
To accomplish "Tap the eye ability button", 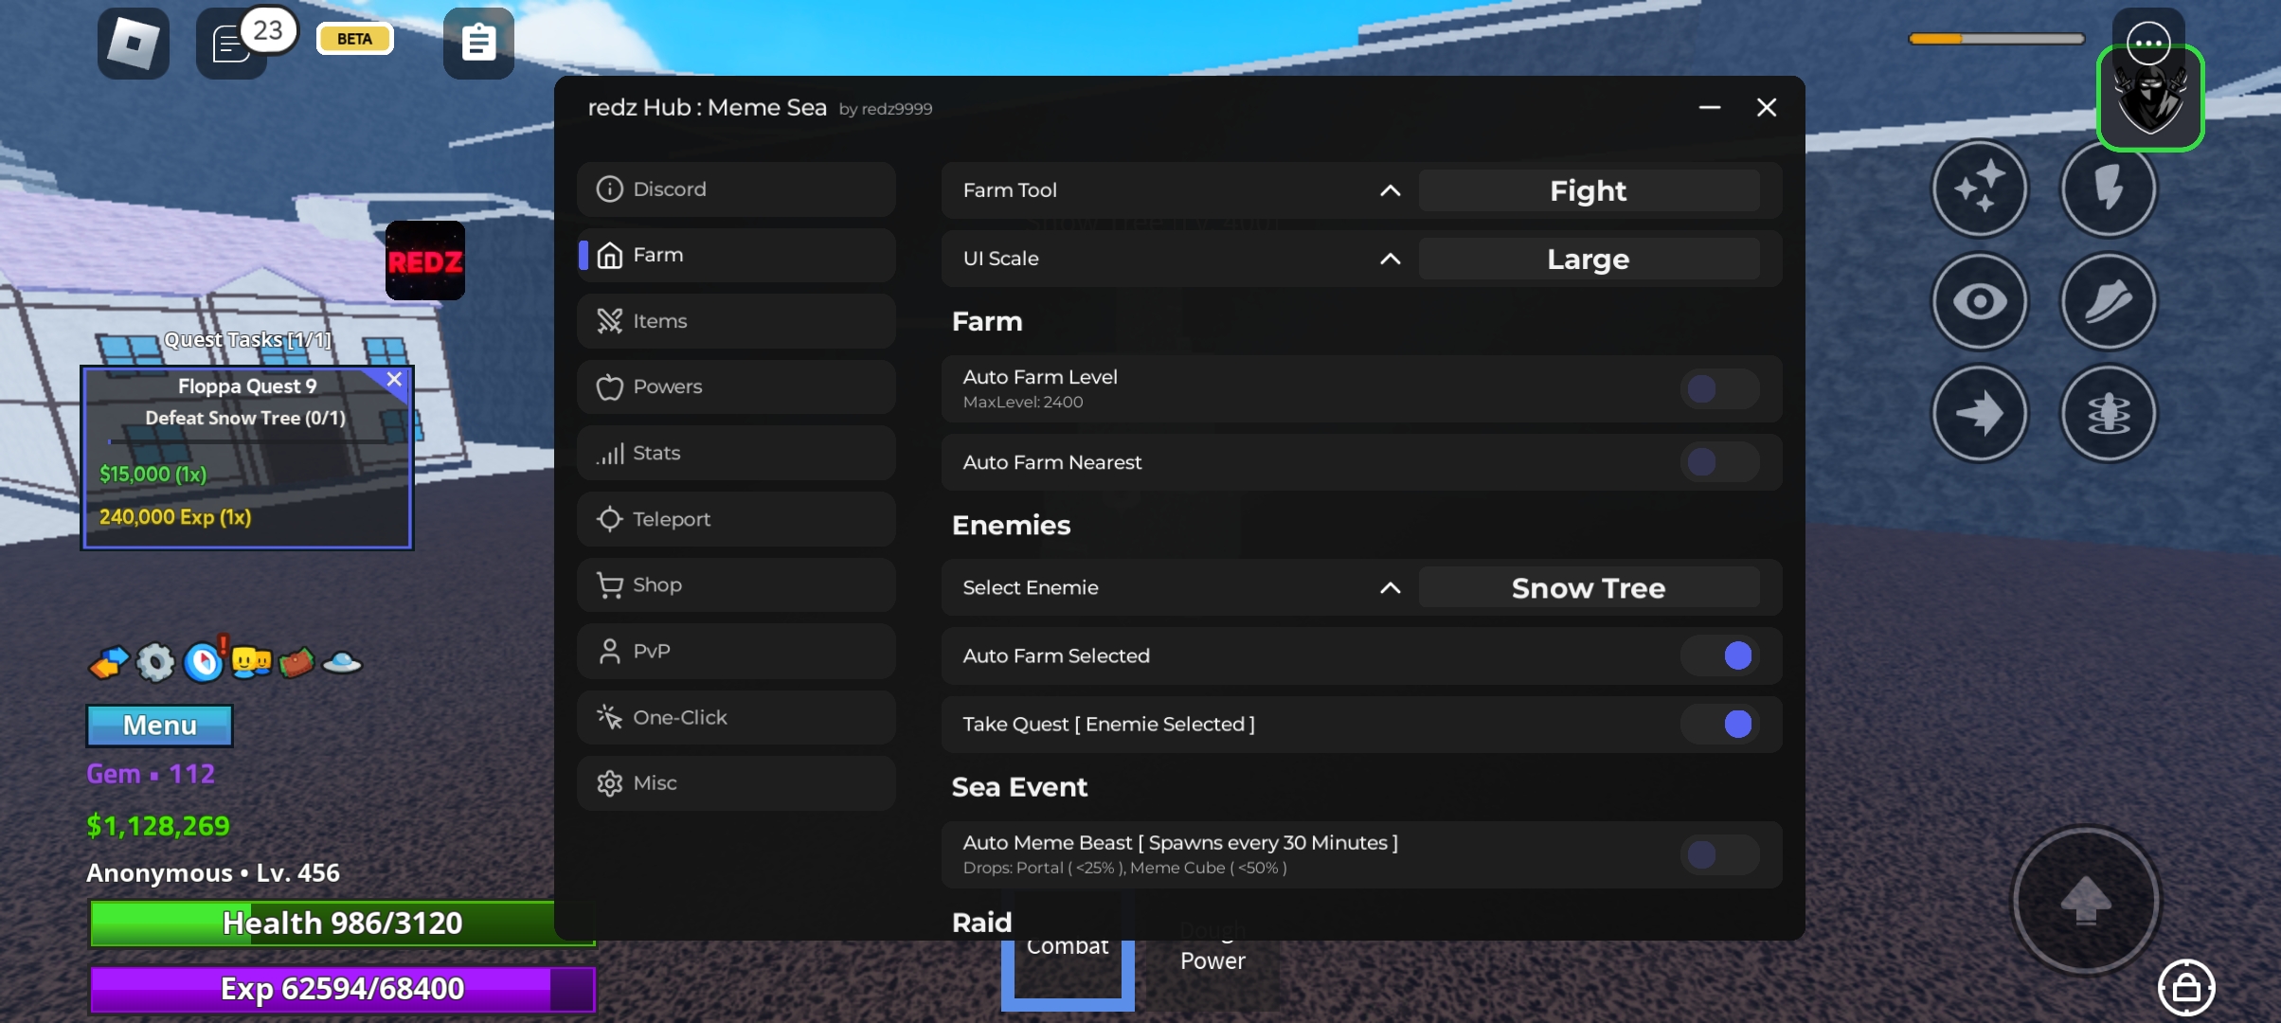I will coord(1979,302).
